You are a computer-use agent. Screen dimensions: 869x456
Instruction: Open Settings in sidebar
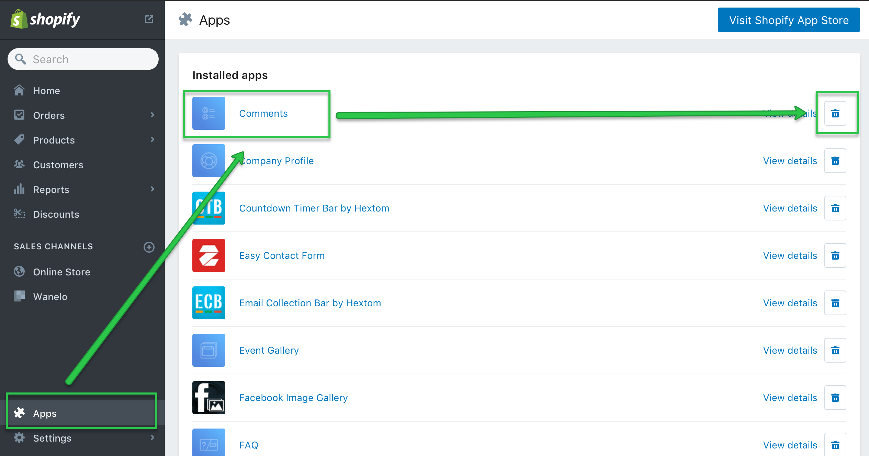(52, 438)
